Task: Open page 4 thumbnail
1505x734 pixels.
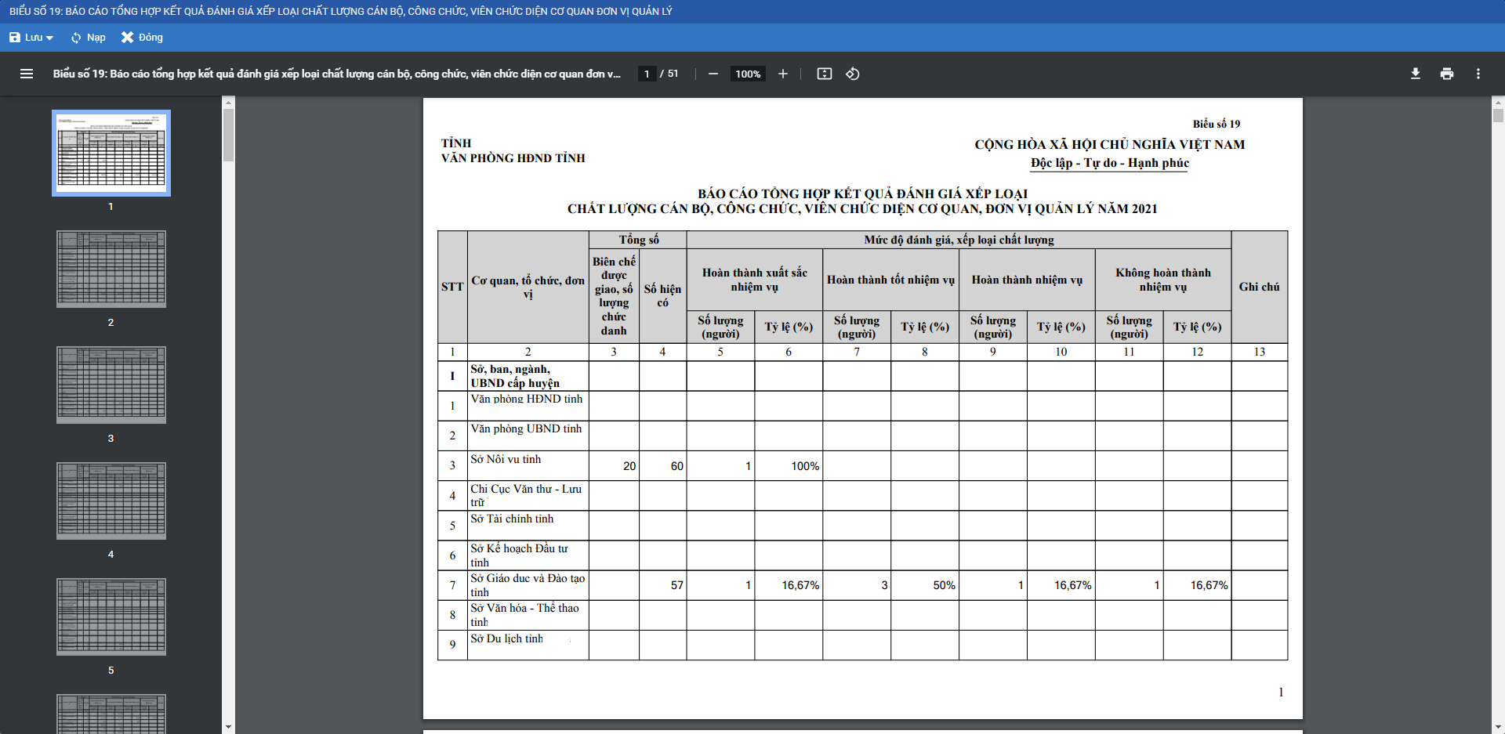Action: (111, 501)
